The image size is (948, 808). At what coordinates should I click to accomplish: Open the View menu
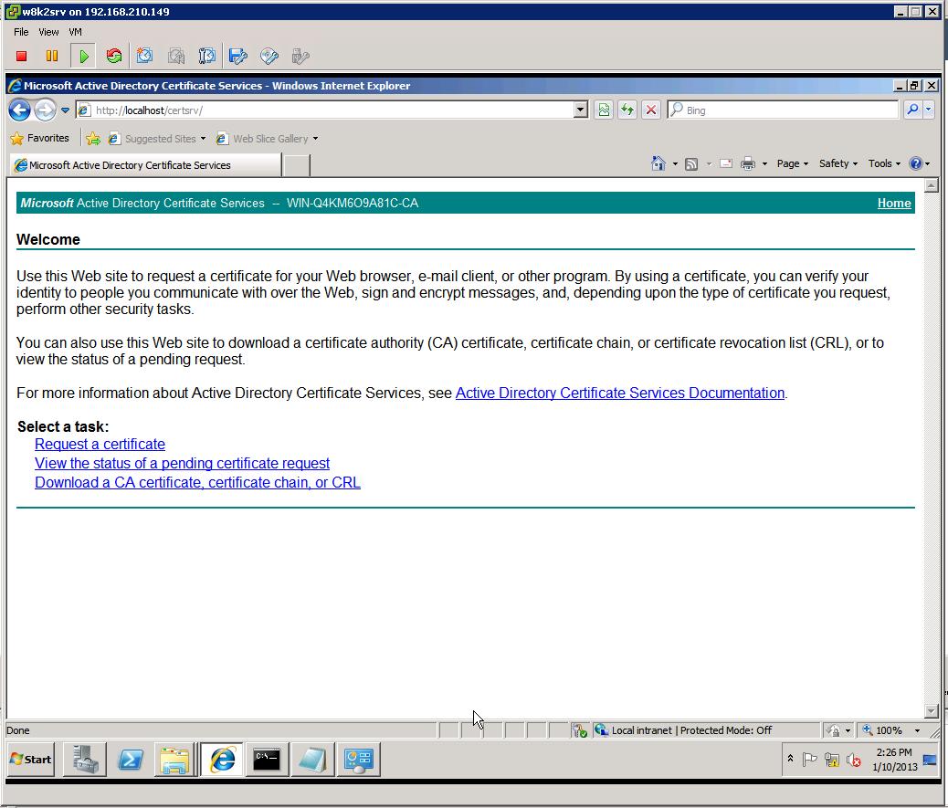pos(48,32)
